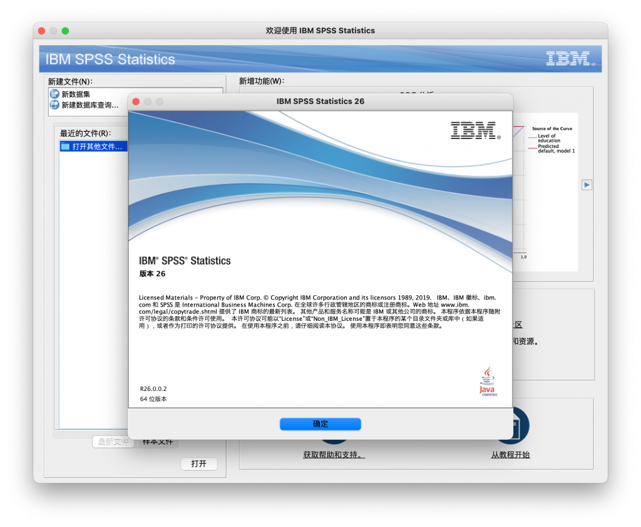Click the 新建数据库查询 database icon

(55, 105)
